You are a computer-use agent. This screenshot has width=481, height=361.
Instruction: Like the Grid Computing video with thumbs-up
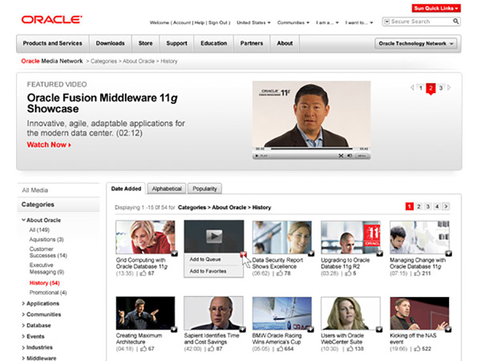click(x=143, y=274)
